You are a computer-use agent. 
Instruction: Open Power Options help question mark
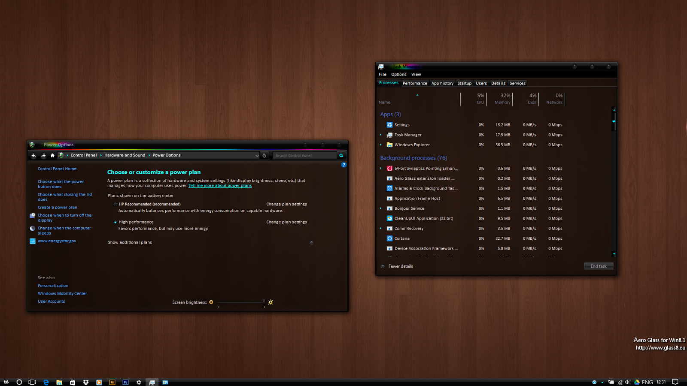[343, 165]
